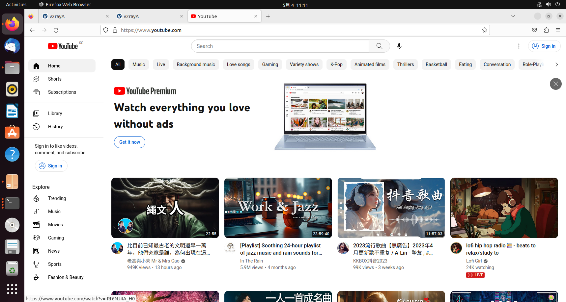Viewport: 566px width, 302px height.
Task: Filter by Thrillers chip
Action: coord(406,64)
